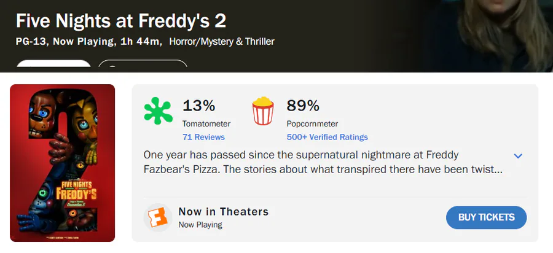The height and width of the screenshot is (253, 553).
Task: Click the Five Nights at Freddy's 2 title
Action: 121,21
